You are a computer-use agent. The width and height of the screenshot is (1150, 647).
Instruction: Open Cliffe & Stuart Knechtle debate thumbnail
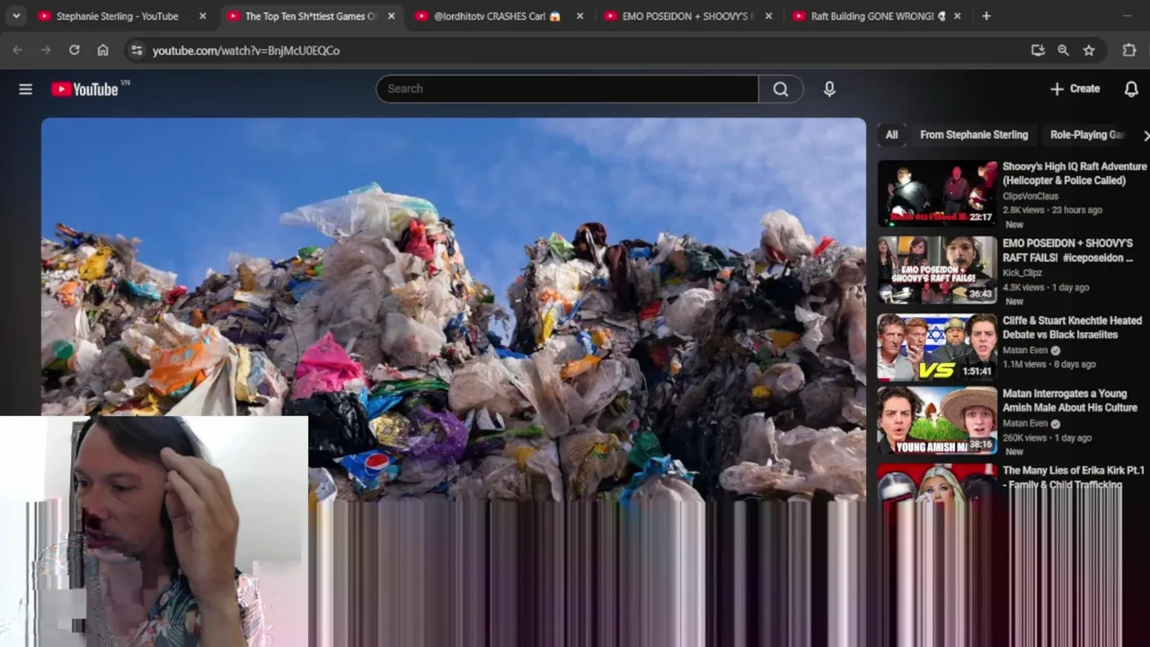click(937, 347)
